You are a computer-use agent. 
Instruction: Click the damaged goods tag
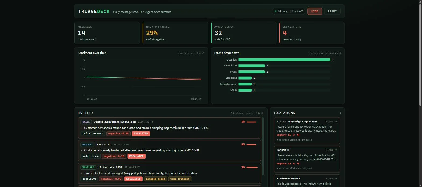point(155,179)
